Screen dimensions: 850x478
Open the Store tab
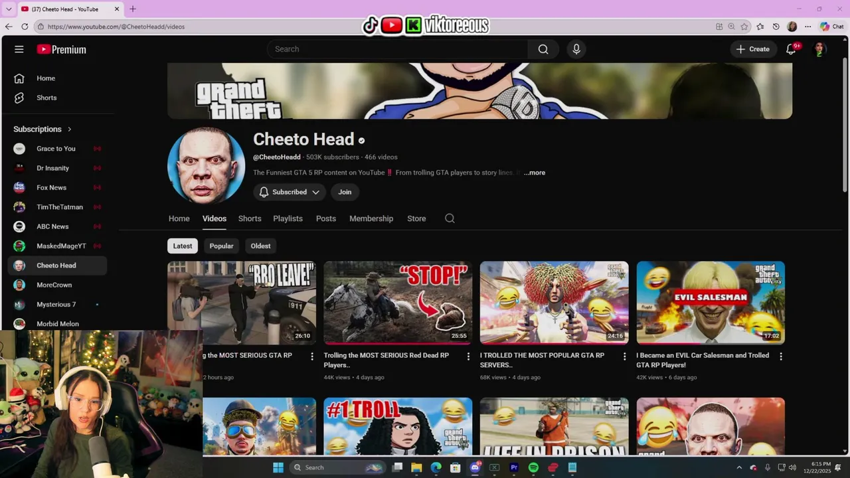[416, 218]
